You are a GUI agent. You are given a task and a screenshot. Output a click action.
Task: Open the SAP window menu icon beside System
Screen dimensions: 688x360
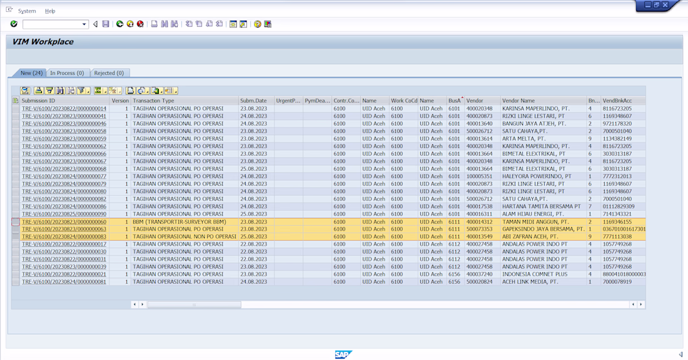coord(9,9)
